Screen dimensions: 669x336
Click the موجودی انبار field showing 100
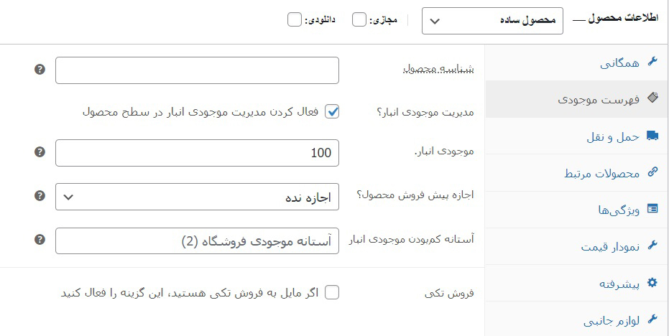point(197,153)
